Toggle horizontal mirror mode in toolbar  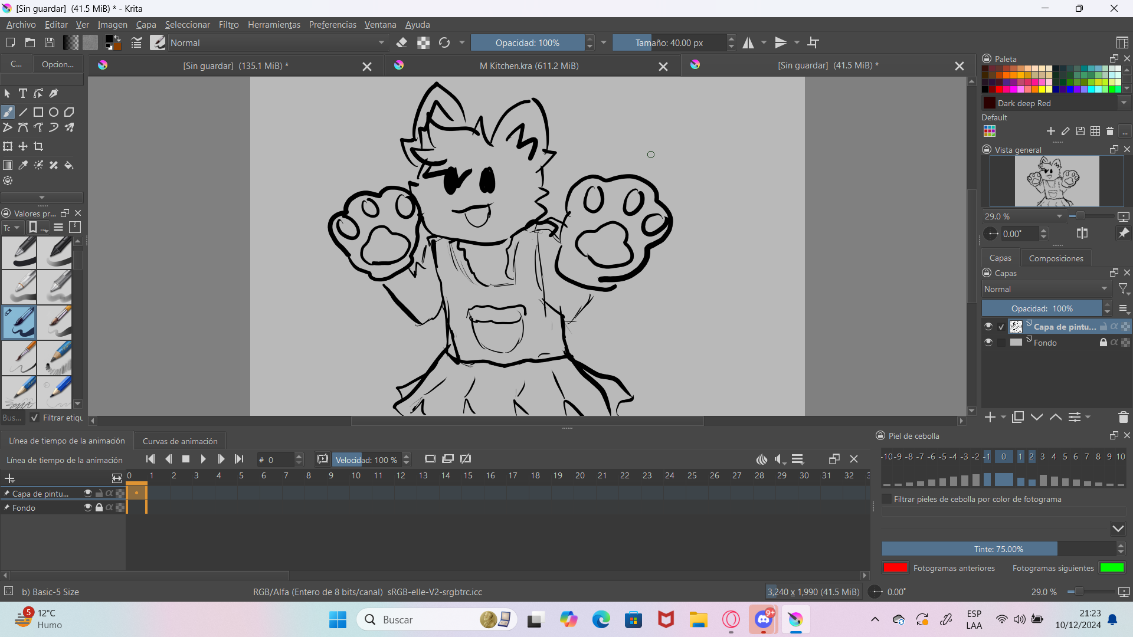pyautogui.click(x=748, y=42)
